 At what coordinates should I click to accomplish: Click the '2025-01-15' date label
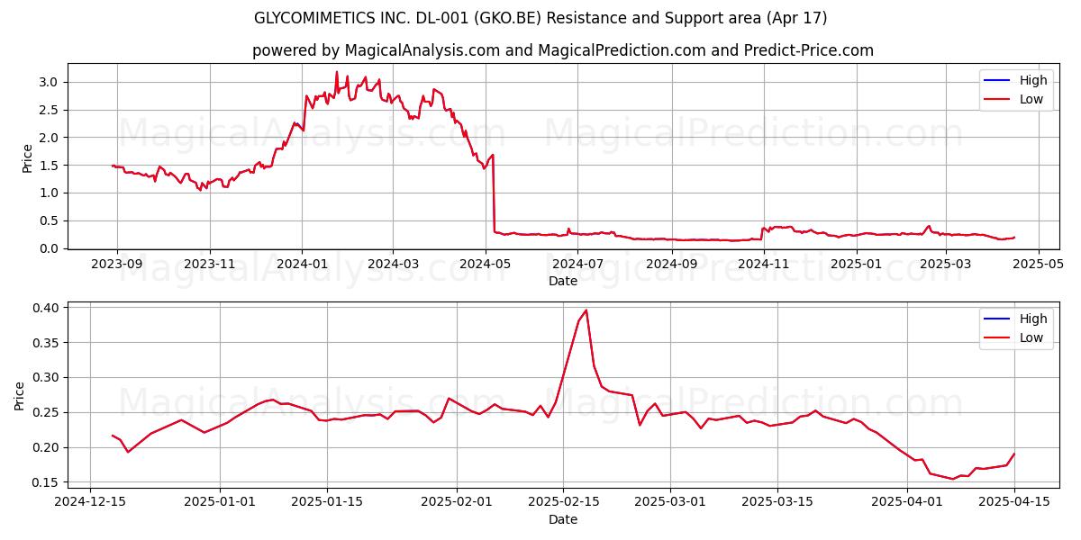pyautogui.click(x=327, y=502)
